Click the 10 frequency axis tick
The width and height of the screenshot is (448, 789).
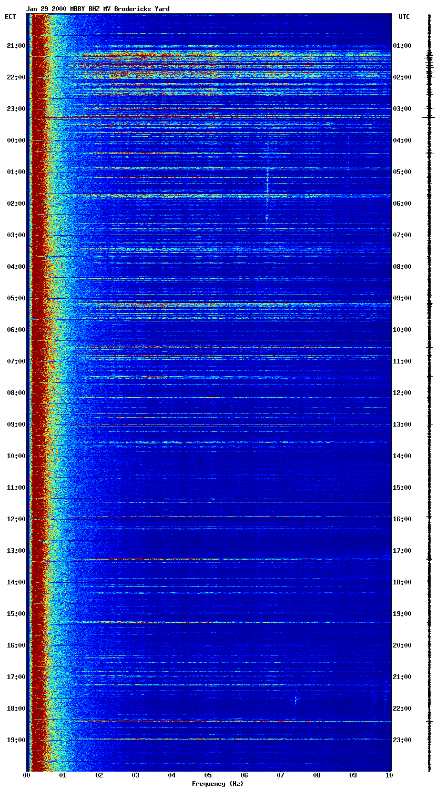pos(390,775)
